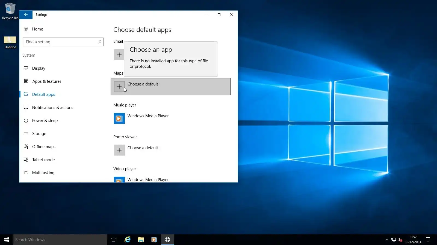Screen dimensions: 437x245
Task: Close the Settings window
Action: [232, 15]
